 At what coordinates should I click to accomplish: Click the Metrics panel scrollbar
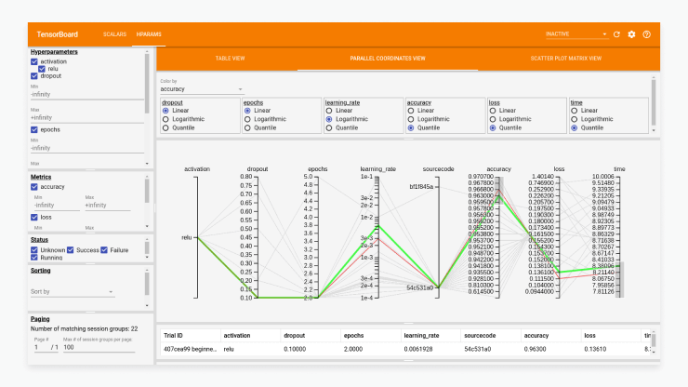tap(147, 191)
